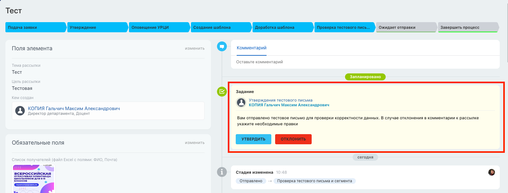The width and height of the screenshot is (508, 193).
Task: Click the 'Директор департамента, Доцент' position text
Action: [x=59, y=114]
